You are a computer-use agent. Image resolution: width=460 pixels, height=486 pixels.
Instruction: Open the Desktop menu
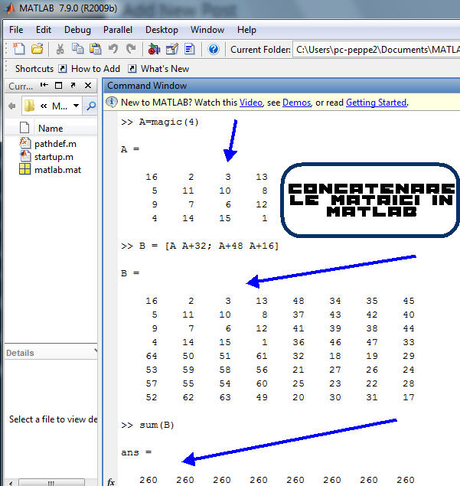(161, 30)
